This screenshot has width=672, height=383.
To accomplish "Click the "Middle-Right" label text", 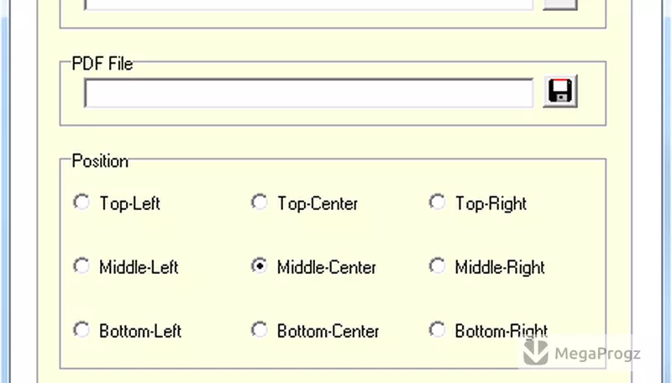I will click(500, 267).
